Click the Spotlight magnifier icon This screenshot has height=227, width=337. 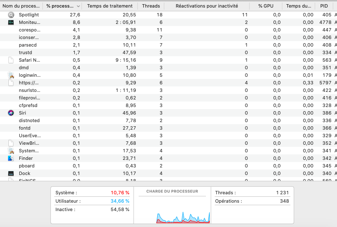click(x=11, y=15)
